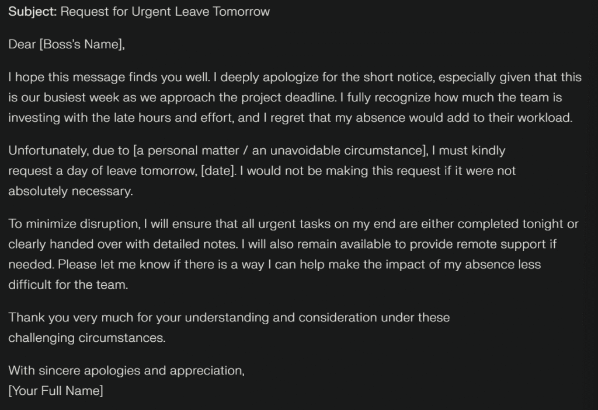Click the "Request for Urgent Leave Tomorrow" subject text
This screenshot has width=598, height=410.
pyautogui.click(x=165, y=12)
